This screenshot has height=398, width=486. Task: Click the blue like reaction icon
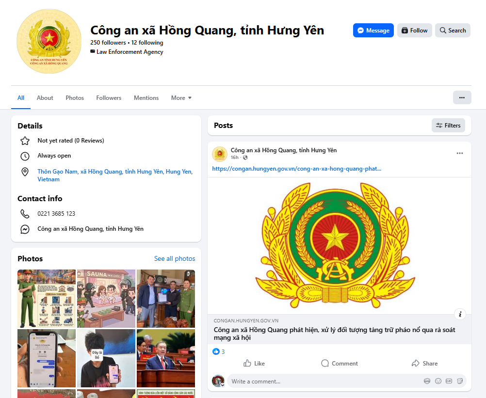[x=216, y=351]
